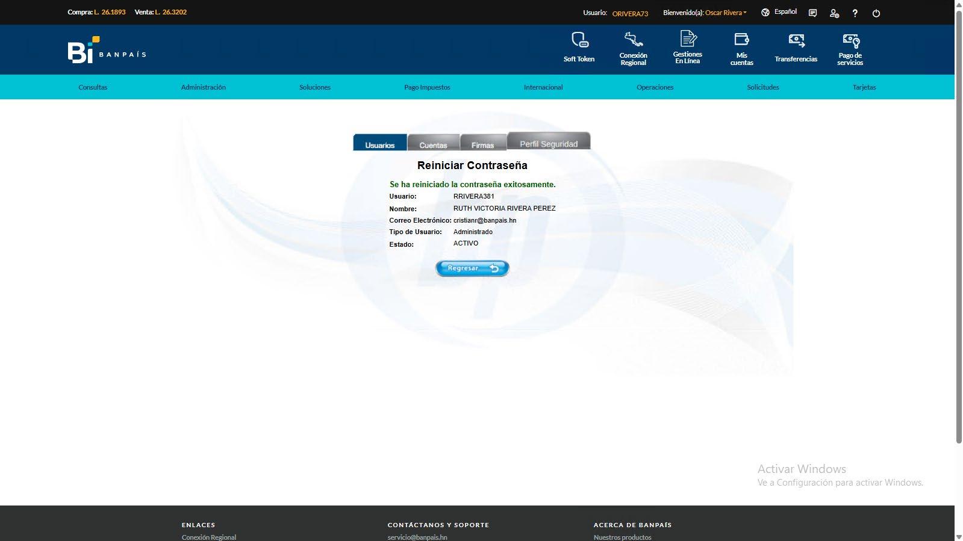Expand the Oscar Rivera user dropdown
The width and height of the screenshot is (963, 541).
(726, 13)
